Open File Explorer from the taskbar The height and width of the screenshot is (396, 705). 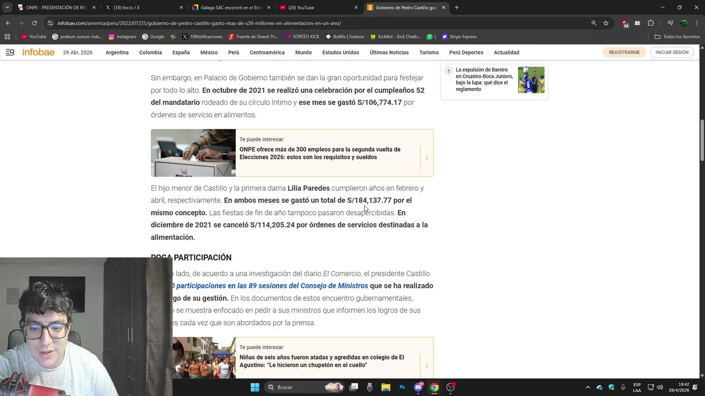(x=386, y=387)
